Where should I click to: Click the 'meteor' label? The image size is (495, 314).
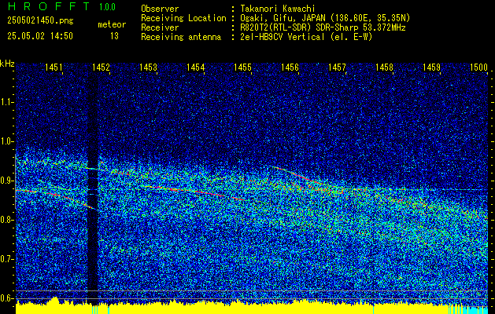tap(112, 24)
